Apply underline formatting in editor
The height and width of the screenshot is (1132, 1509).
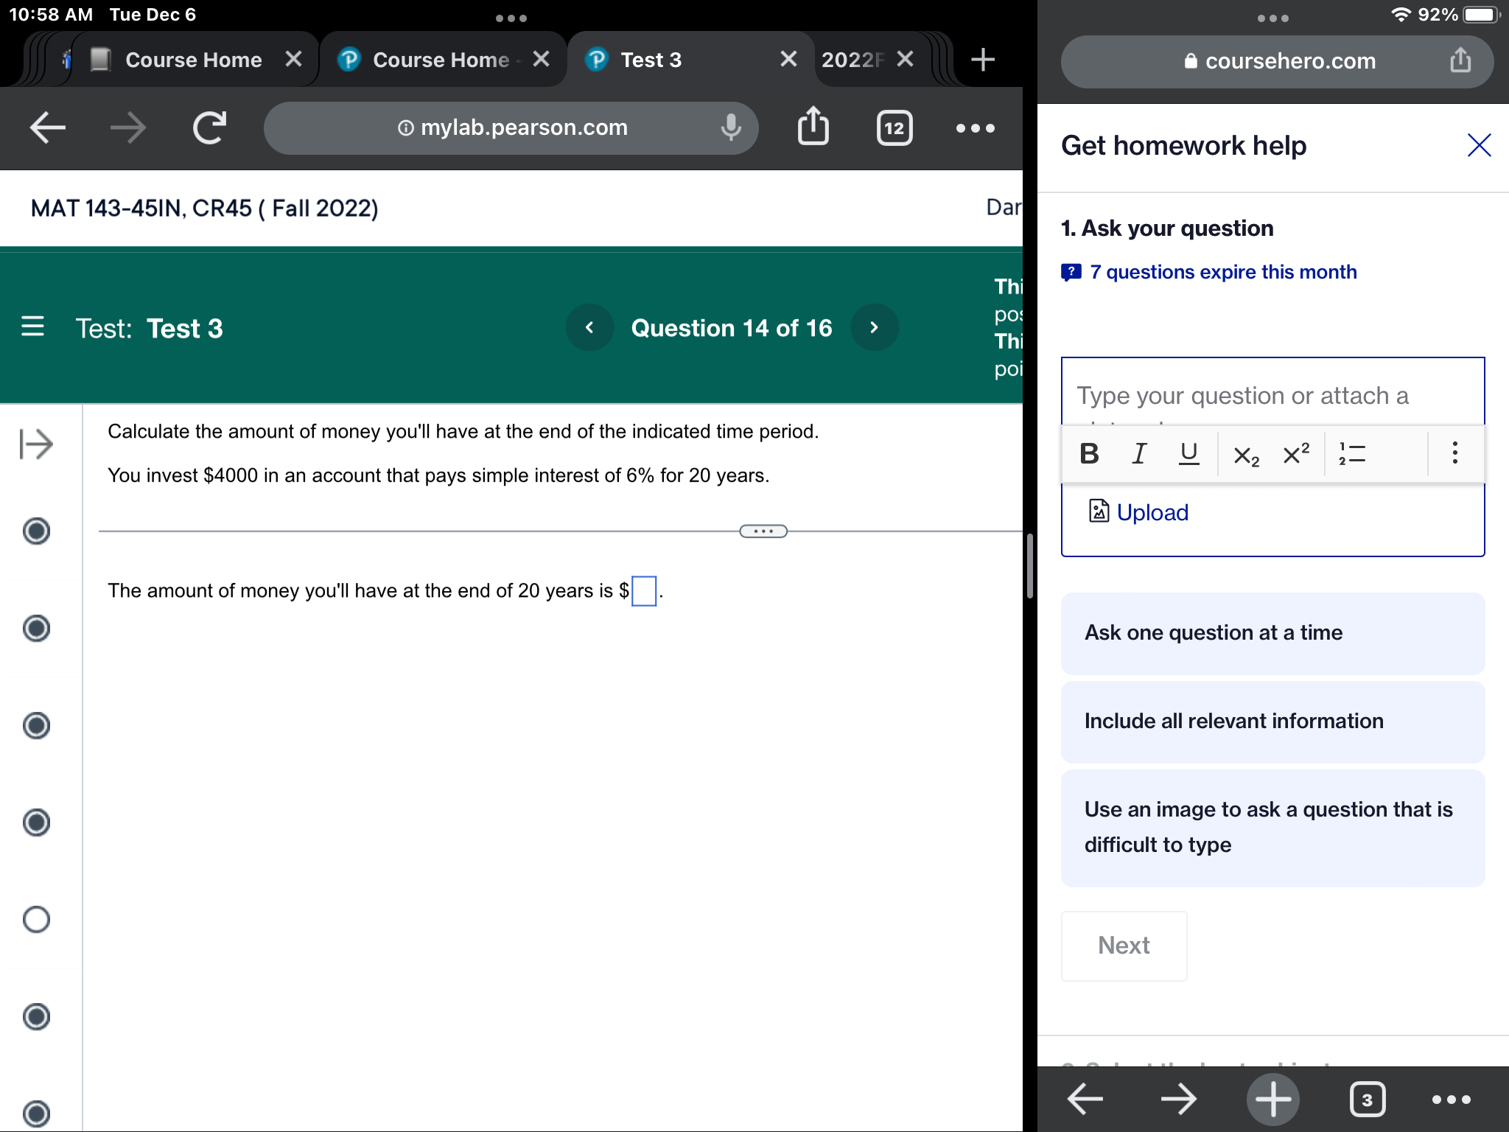[1188, 453]
